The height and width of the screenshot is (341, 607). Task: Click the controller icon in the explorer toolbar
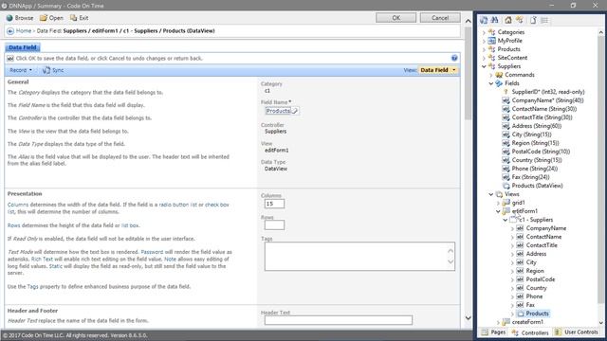click(520, 20)
